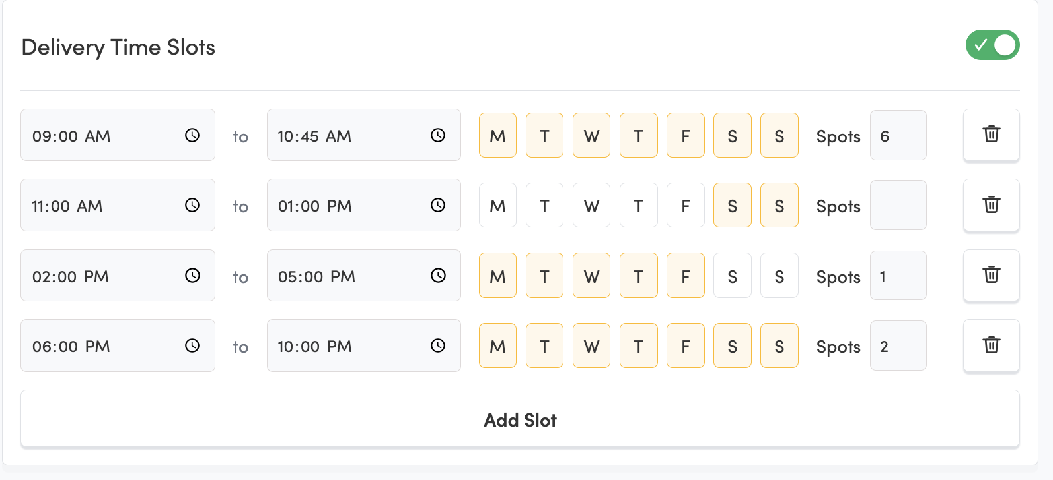Screen dimensions: 1053x480
Task: Click the 11:00 AM start time field
Action: pyautogui.click(x=99, y=205)
